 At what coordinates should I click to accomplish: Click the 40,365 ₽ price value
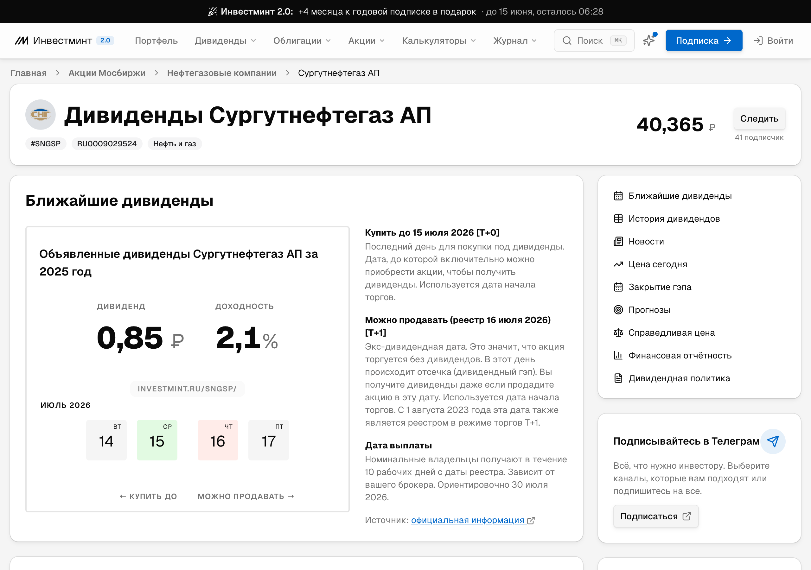(676, 125)
